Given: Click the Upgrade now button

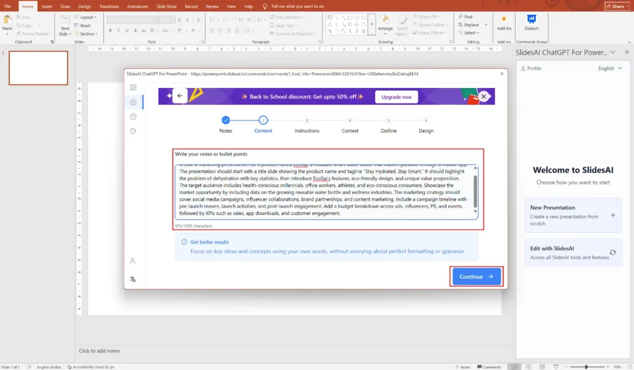Looking at the screenshot, I should (396, 97).
